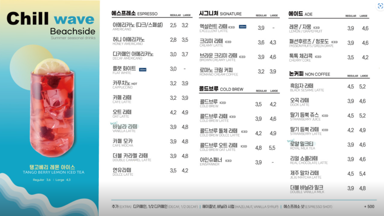This screenshot has width=384, height=216.
Task: Click '(ESPRESSO SHOT)' in the footer
Action: (x=318, y=207)
